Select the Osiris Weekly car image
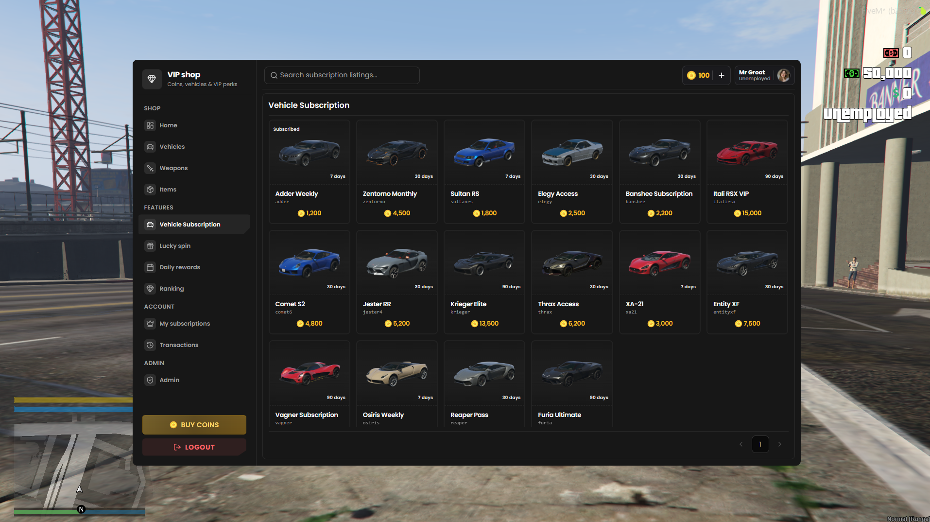Viewport: 930px width, 522px height. pos(397,373)
